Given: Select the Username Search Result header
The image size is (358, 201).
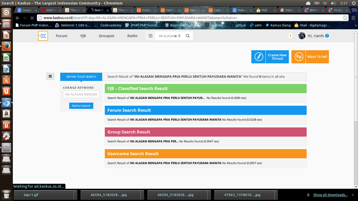Looking at the screenshot, I should click(x=206, y=154).
